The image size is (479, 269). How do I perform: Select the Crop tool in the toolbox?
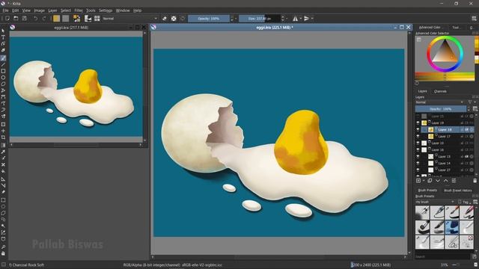(3, 137)
